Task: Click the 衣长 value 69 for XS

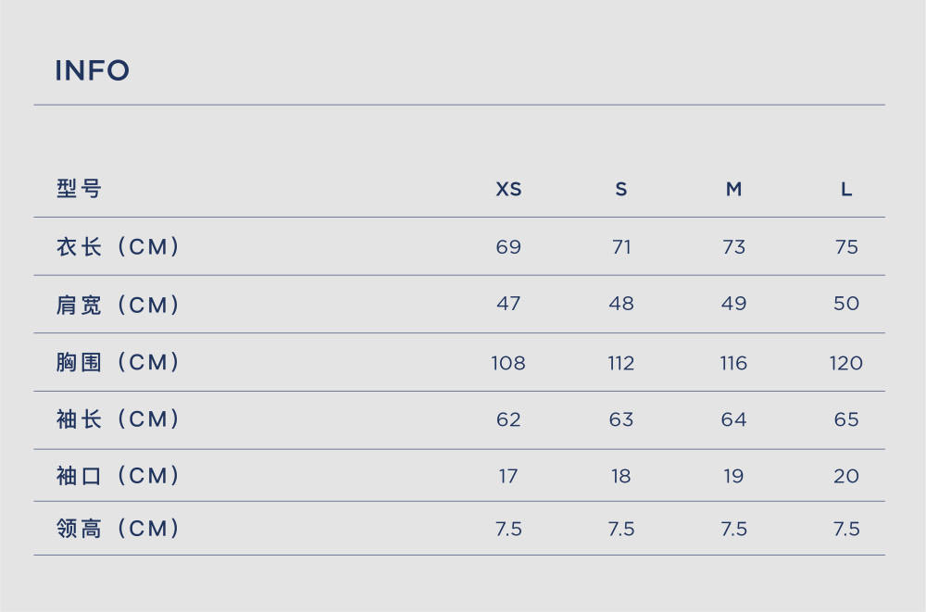Action: coord(508,246)
